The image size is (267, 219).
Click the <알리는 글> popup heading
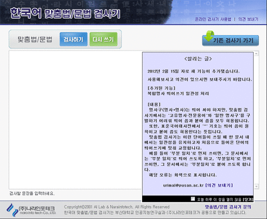click(x=198, y=59)
